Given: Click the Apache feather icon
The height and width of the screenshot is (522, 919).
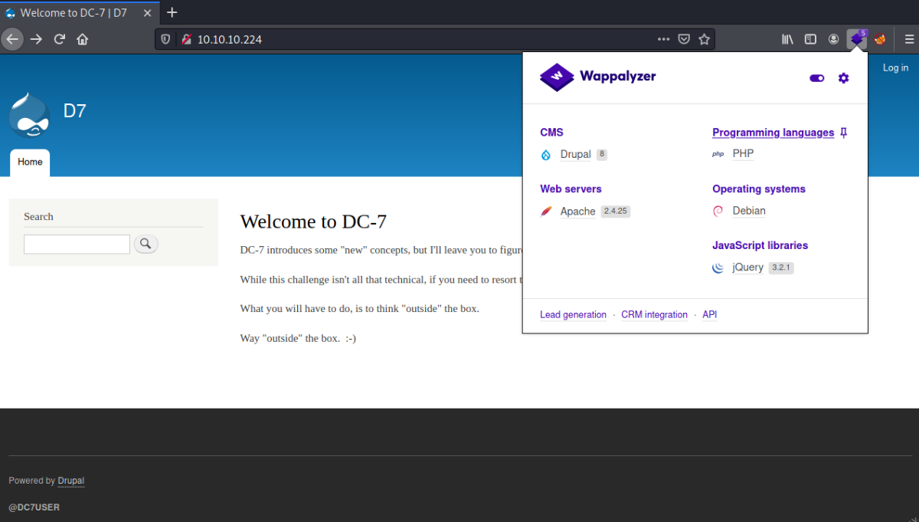Looking at the screenshot, I should coord(546,212).
